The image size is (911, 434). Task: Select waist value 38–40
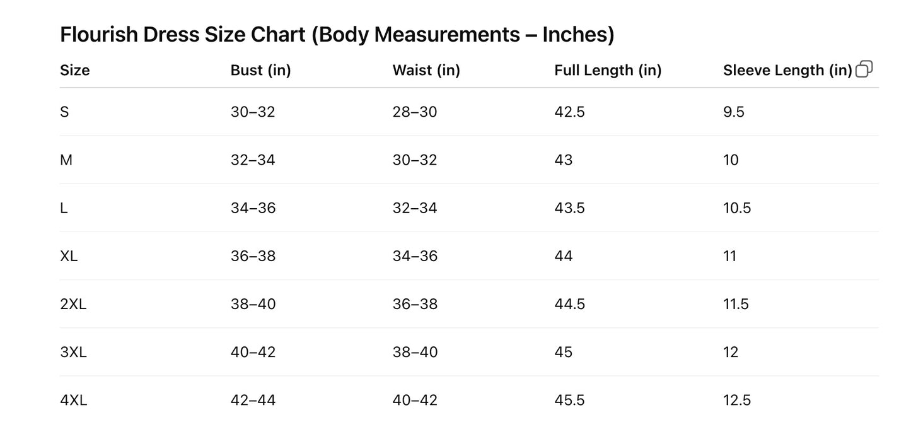pyautogui.click(x=415, y=352)
